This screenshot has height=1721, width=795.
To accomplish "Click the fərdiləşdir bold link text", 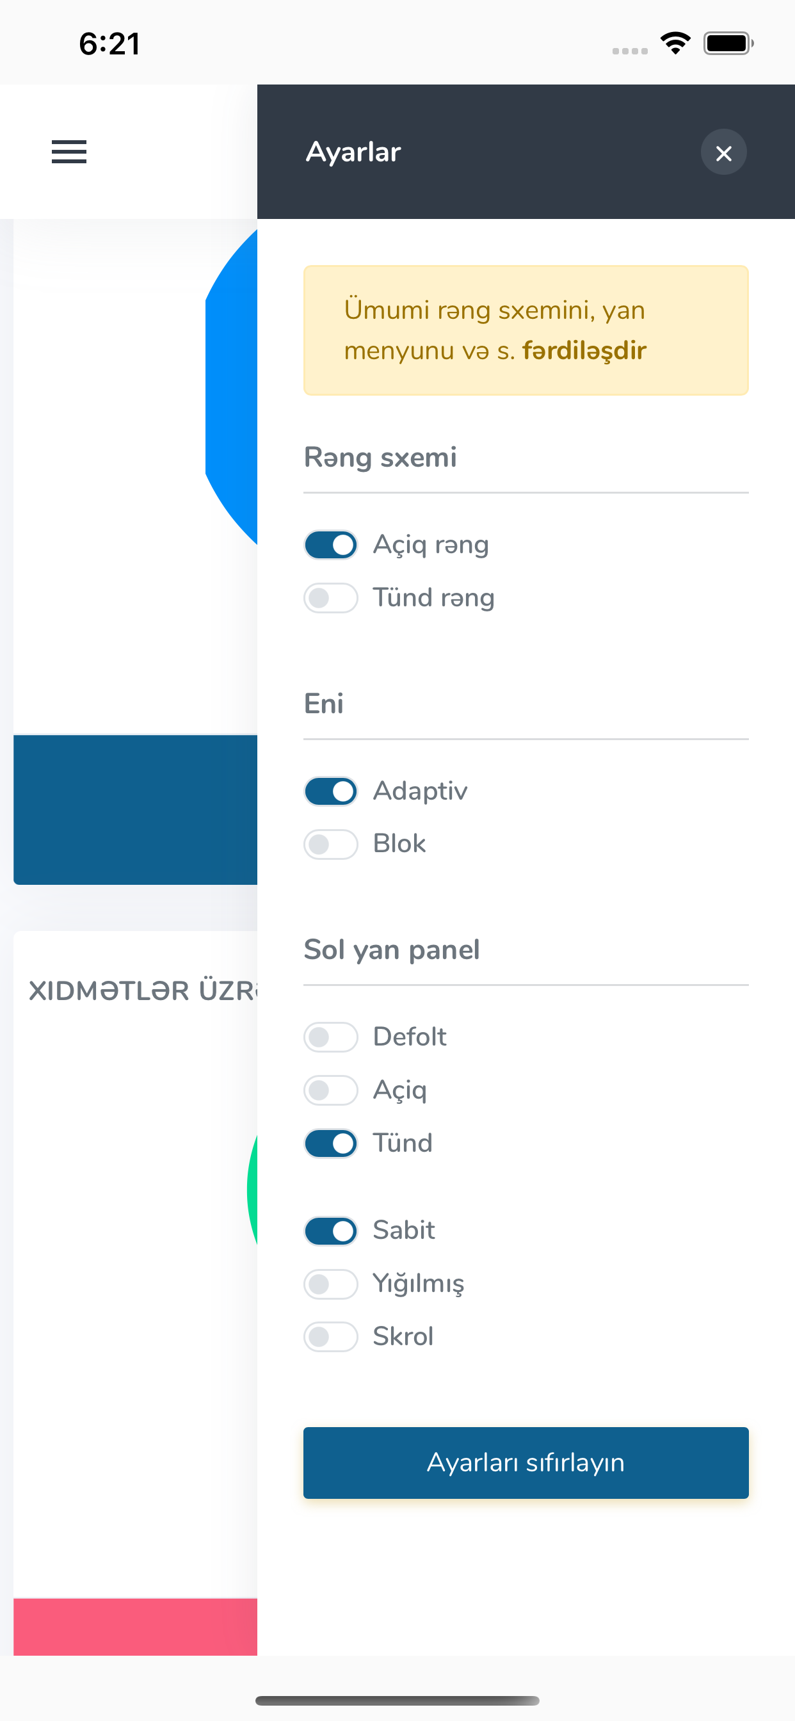I will pyautogui.click(x=584, y=351).
